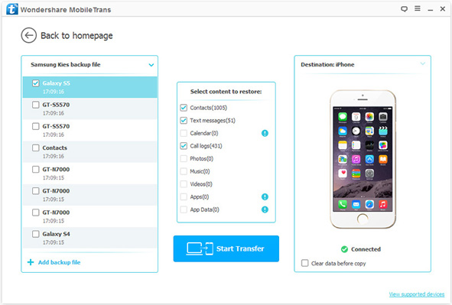452x305 pixels.
Task: Click the back arrow circle icon
Action: 28,35
